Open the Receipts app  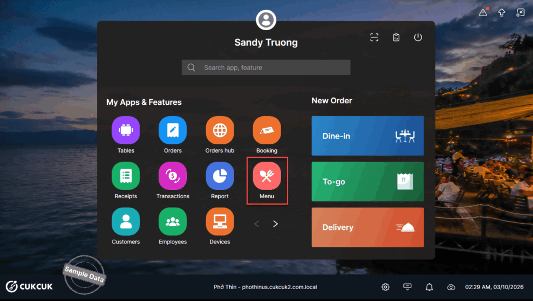click(x=125, y=176)
